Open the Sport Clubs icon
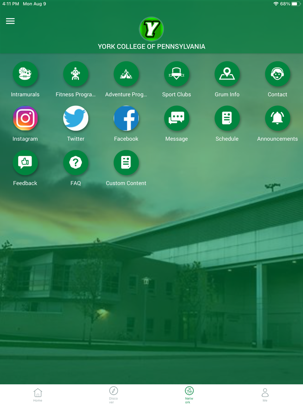 [x=177, y=74]
